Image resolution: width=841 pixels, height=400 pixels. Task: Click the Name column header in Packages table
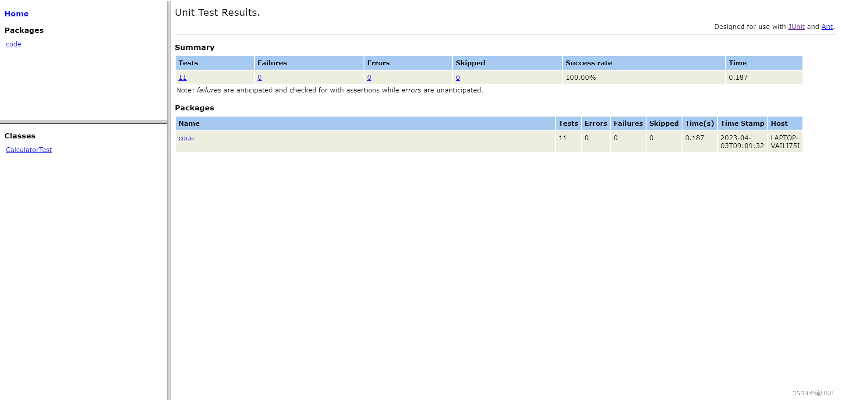tap(365, 123)
